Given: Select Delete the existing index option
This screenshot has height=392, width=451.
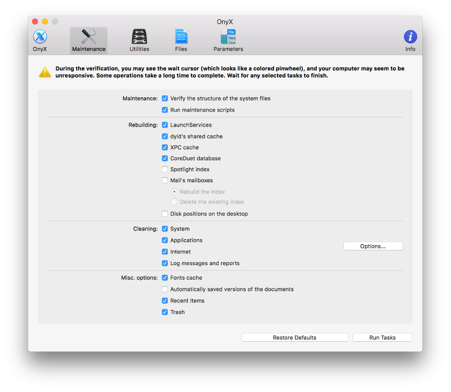Looking at the screenshot, I should (174, 202).
